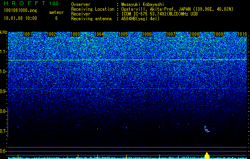Click the 0.8 kHz axis label

(x=3, y=111)
